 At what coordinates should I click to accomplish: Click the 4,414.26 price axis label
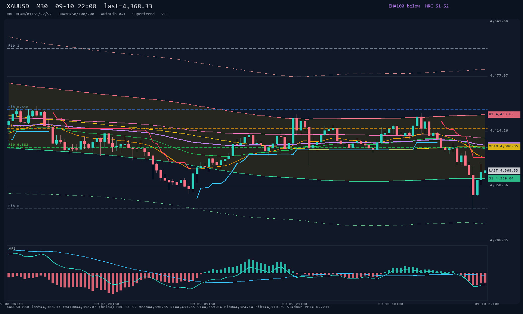coord(499,130)
